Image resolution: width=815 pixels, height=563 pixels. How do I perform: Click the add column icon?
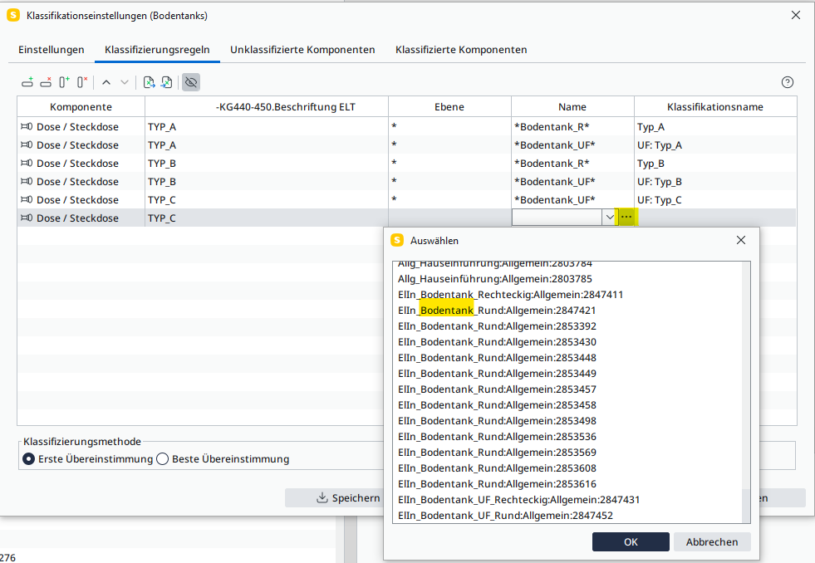64,82
